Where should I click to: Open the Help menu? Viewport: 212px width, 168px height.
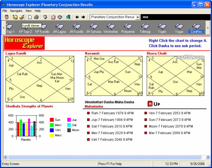[38, 11]
